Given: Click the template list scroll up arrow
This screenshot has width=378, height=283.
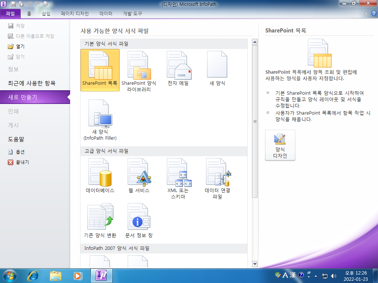Looking at the screenshot, I should click(x=255, y=42).
